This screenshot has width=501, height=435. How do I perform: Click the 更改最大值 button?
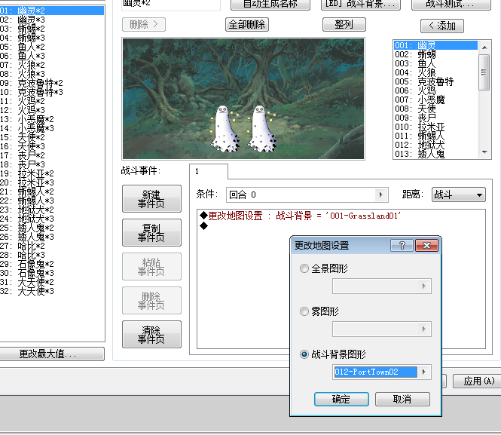coord(51,354)
